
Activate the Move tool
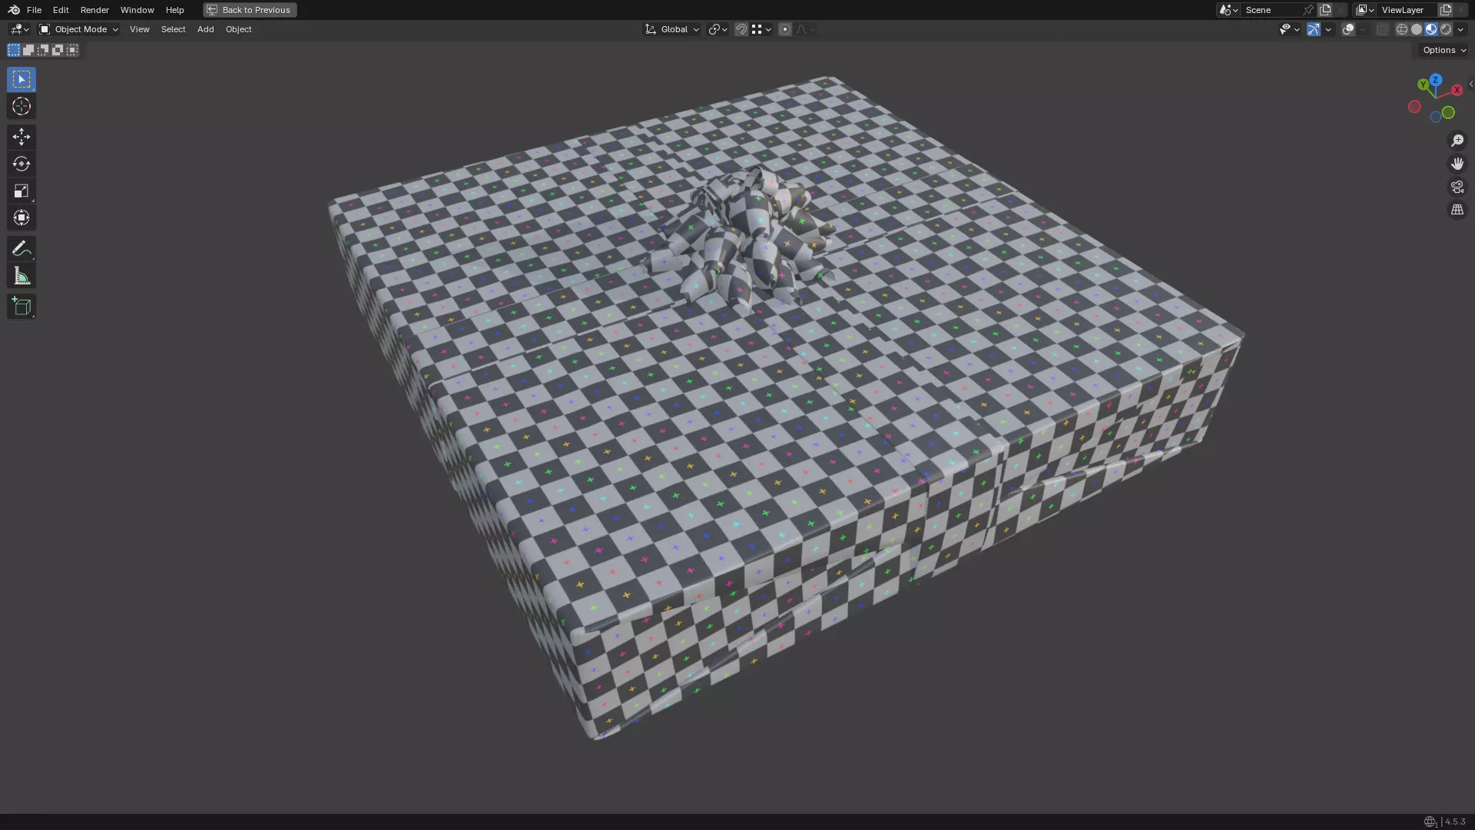(x=22, y=137)
